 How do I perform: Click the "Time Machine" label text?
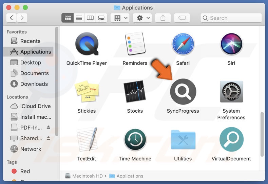(135, 159)
